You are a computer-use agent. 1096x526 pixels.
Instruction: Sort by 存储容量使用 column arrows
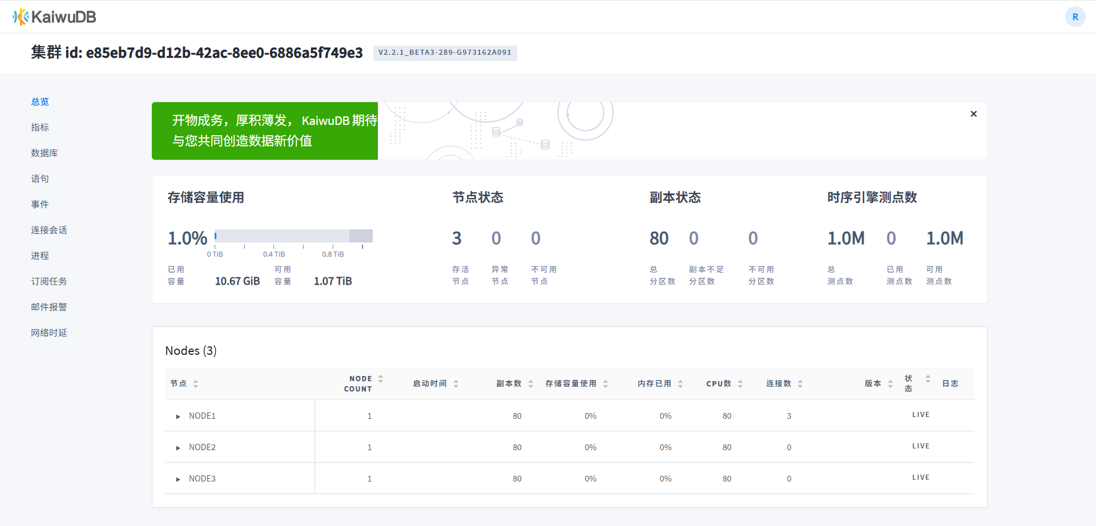tap(605, 384)
